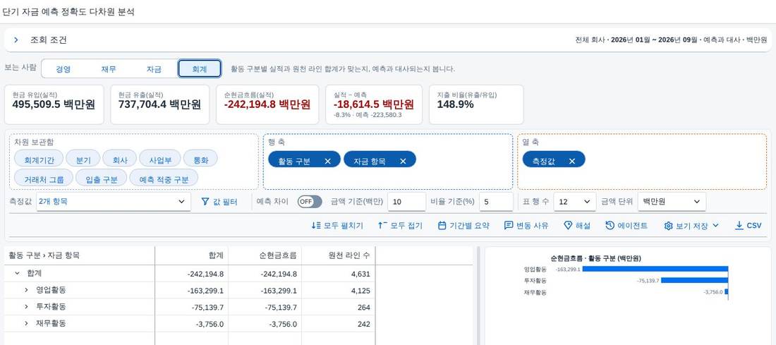Download data with CSV button

[748, 225]
